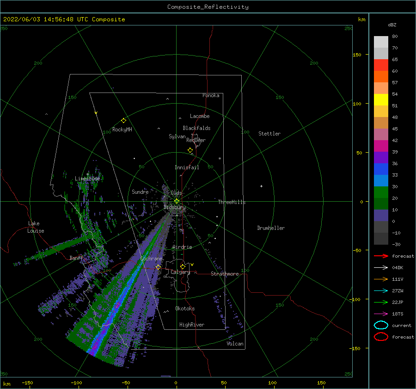This screenshot has height=389, width=416.
Task: Pick the magenta swatch between 42 and 39
Action: click(x=381, y=146)
